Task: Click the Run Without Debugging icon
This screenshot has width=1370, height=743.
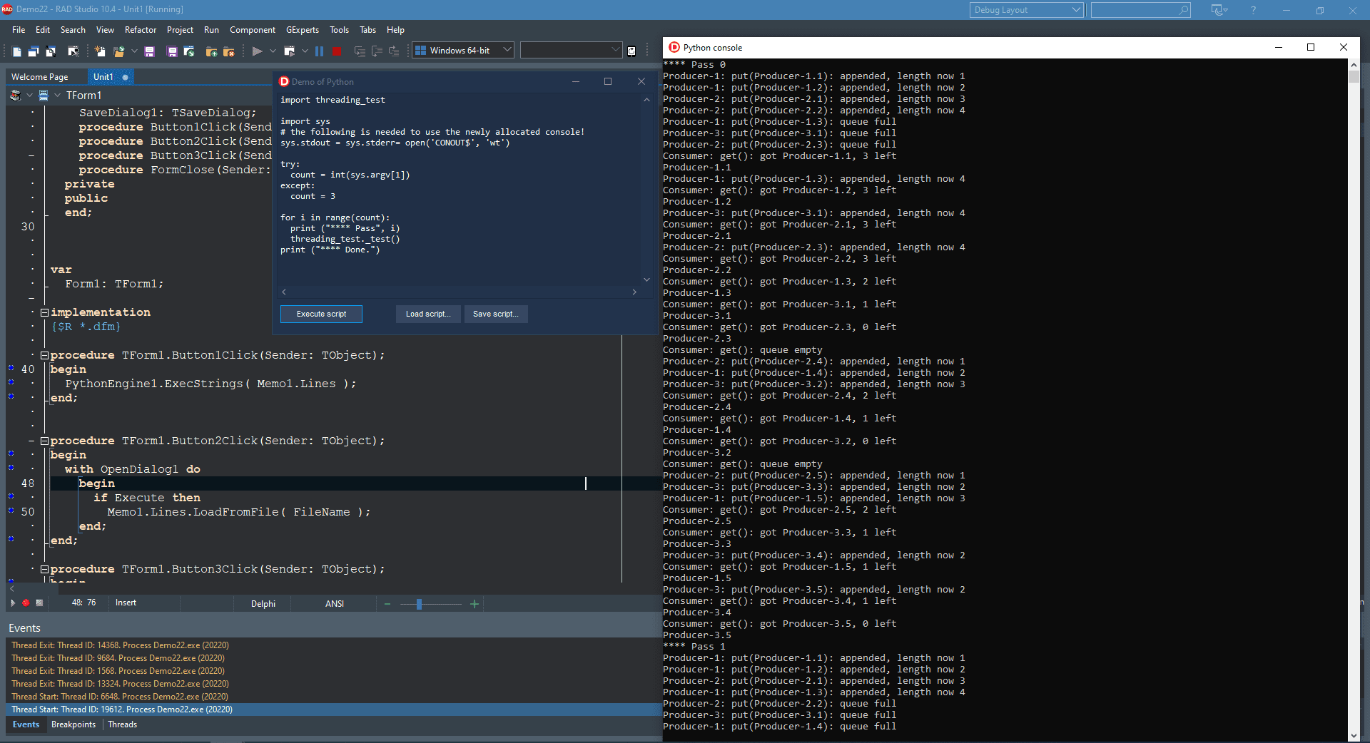Action: (289, 51)
